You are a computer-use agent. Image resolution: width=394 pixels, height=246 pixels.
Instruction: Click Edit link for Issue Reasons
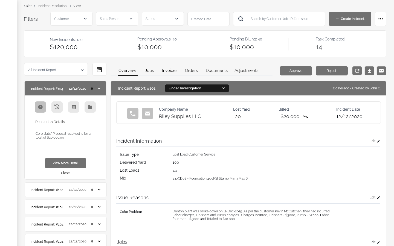(x=372, y=197)
